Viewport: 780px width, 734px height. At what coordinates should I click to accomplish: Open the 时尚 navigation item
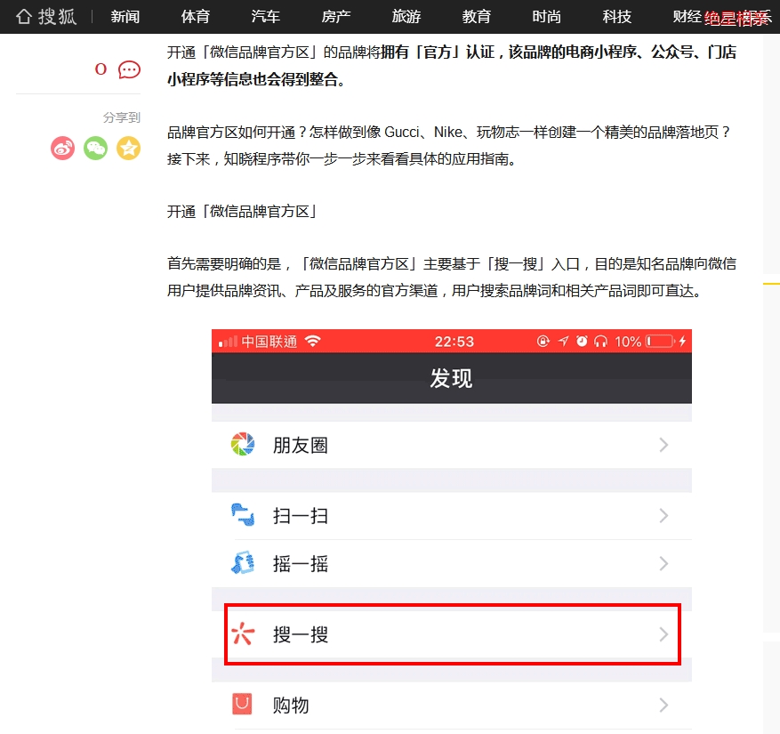coord(547,17)
